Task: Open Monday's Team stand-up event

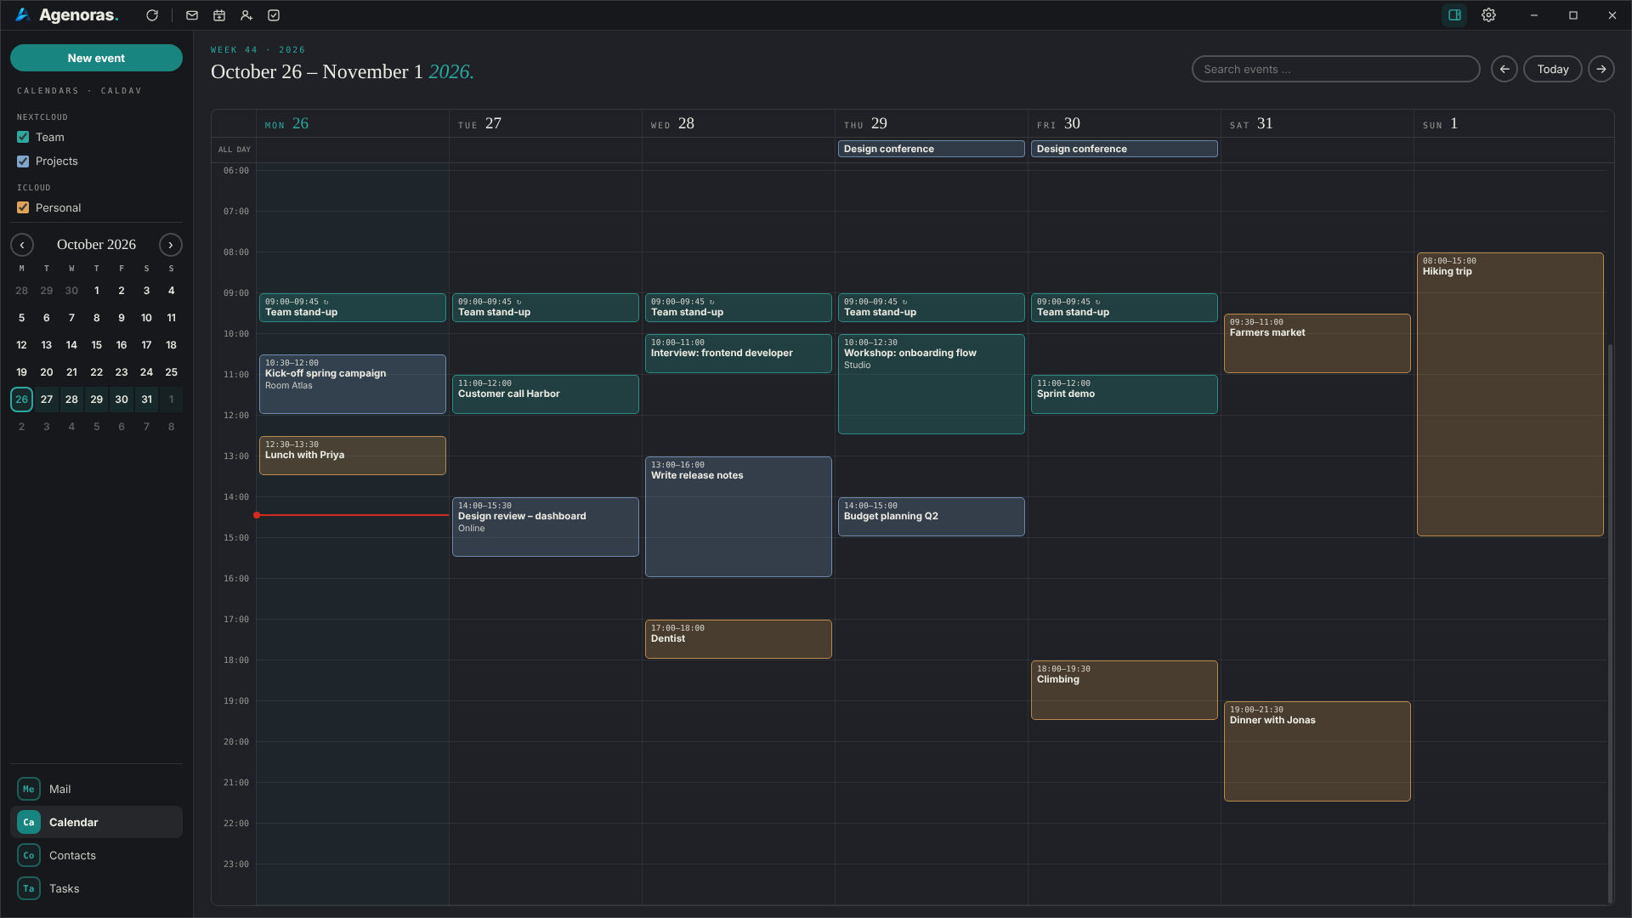Action: (352, 308)
